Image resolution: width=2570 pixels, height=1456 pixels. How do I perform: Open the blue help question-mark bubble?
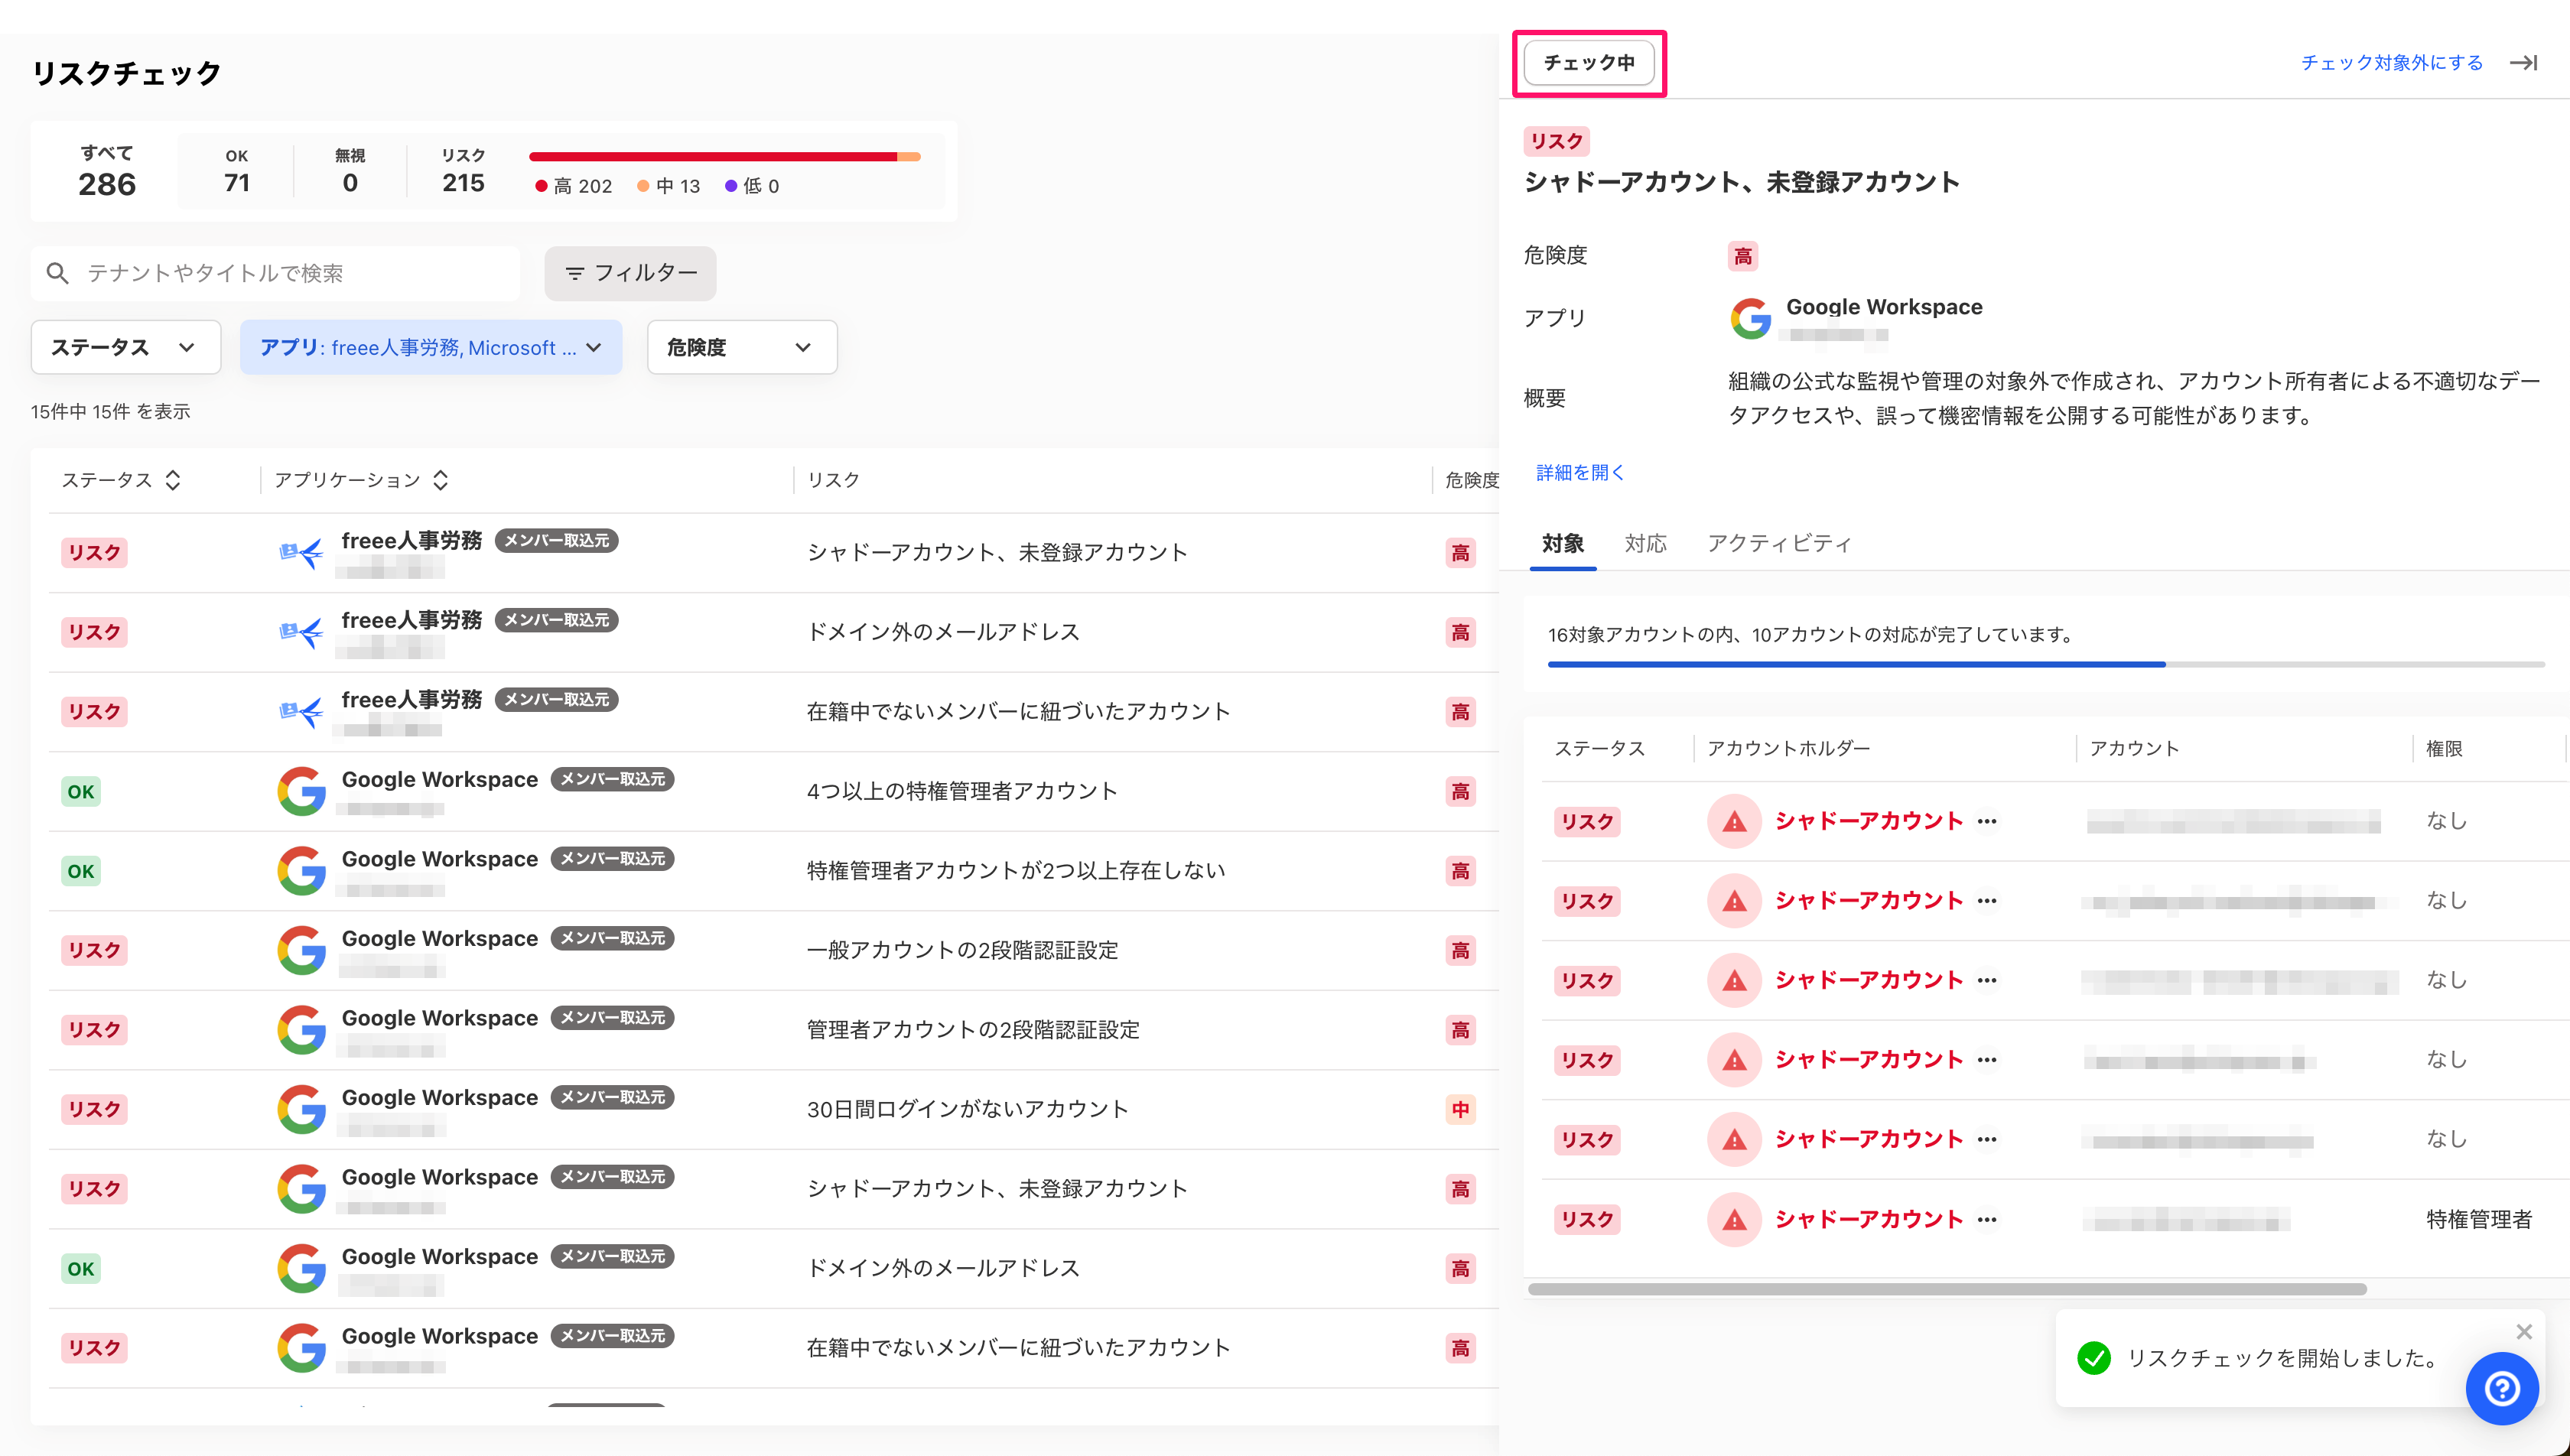point(2502,1388)
